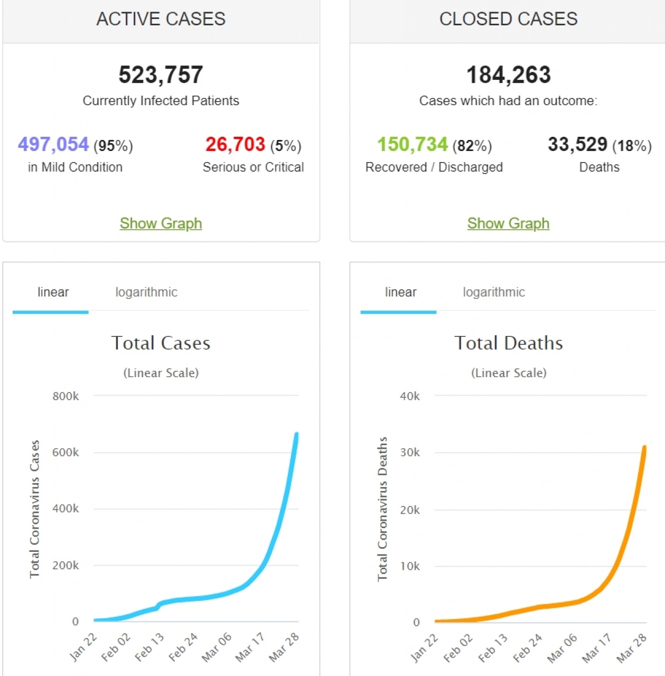Click the 523,757 currently infected total
The height and width of the screenshot is (676, 665).
[x=161, y=75]
